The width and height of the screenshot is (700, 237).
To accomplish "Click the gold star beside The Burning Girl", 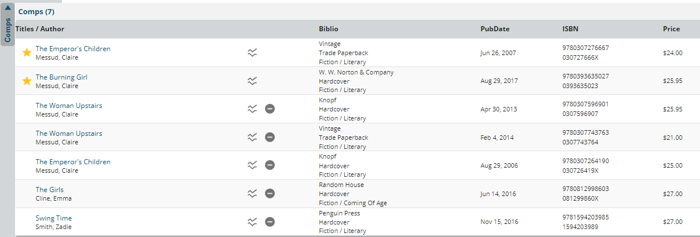I will coord(26,81).
